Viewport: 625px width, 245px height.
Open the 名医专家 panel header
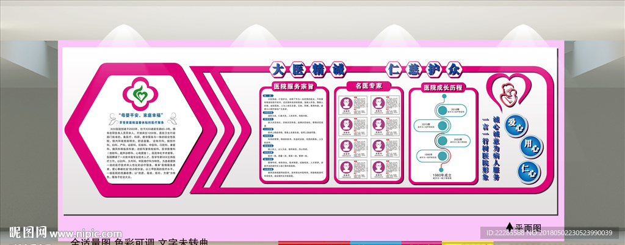(x=368, y=87)
